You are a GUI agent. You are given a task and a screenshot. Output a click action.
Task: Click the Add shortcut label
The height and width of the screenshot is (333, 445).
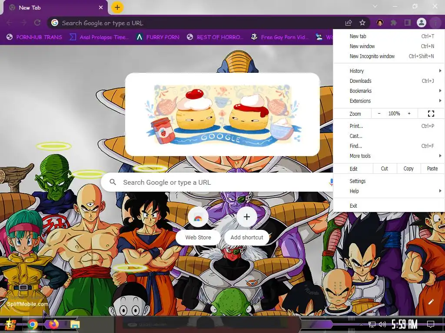(247, 237)
